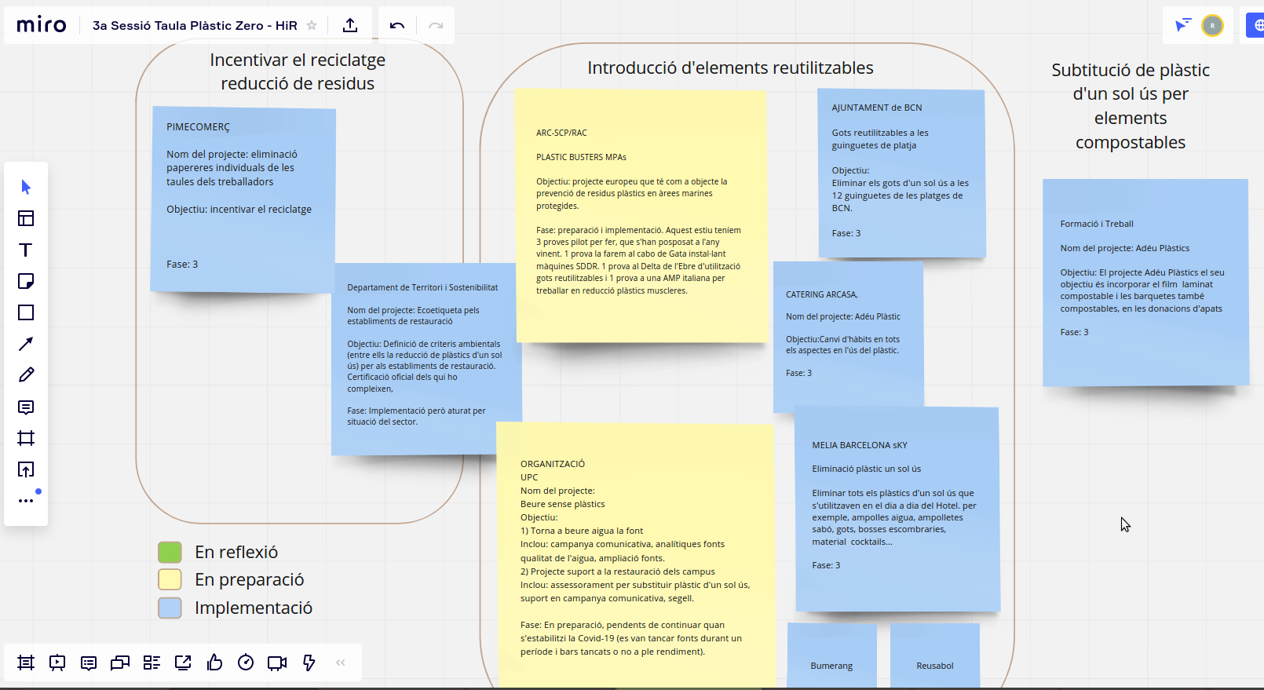
Task: Open the Templates tool
Action: pos(26,218)
